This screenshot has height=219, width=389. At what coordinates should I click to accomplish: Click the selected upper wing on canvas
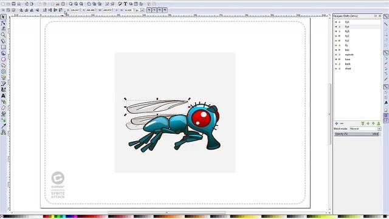click(157, 106)
